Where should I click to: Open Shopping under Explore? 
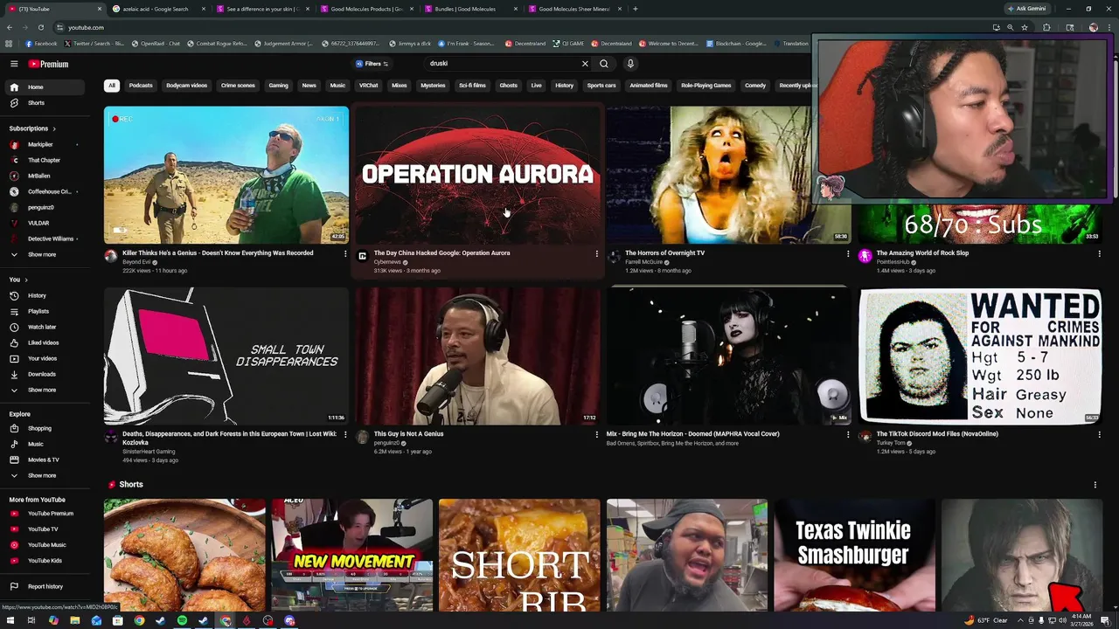tap(43, 428)
